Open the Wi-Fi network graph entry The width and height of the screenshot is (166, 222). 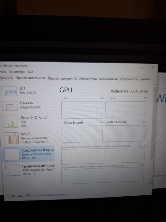(x=28, y=138)
